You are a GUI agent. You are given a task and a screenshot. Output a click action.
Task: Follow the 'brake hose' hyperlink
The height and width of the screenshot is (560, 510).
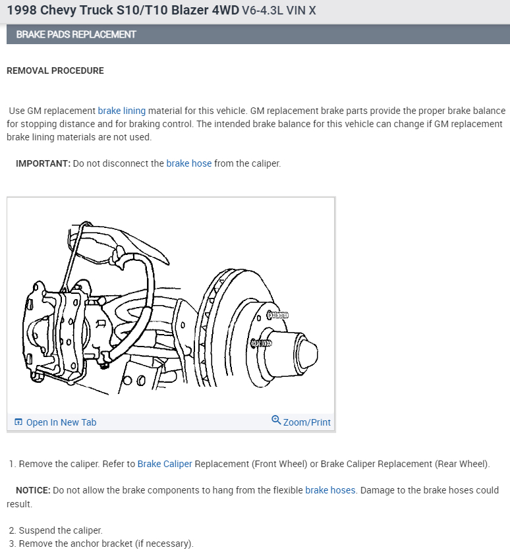tap(189, 163)
